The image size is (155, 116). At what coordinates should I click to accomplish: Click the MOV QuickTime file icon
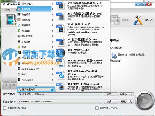[61, 75]
